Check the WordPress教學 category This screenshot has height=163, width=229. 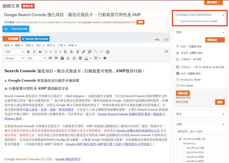(183, 161)
